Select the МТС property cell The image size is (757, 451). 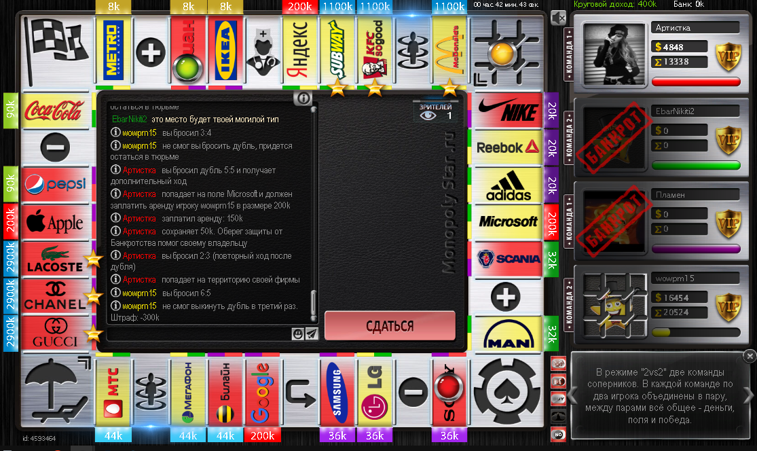[113, 392]
